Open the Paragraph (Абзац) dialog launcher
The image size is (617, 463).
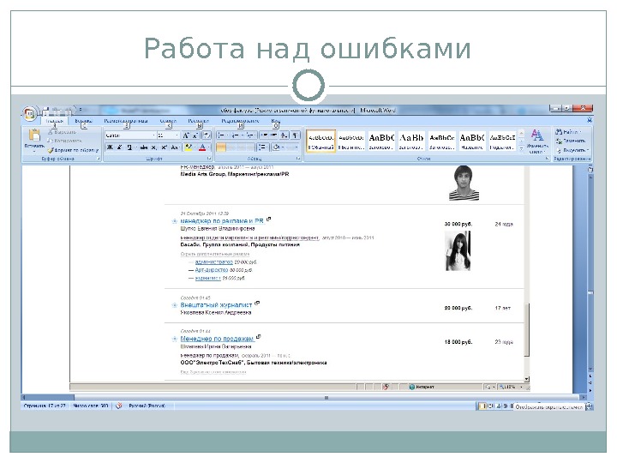(x=298, y=159)
